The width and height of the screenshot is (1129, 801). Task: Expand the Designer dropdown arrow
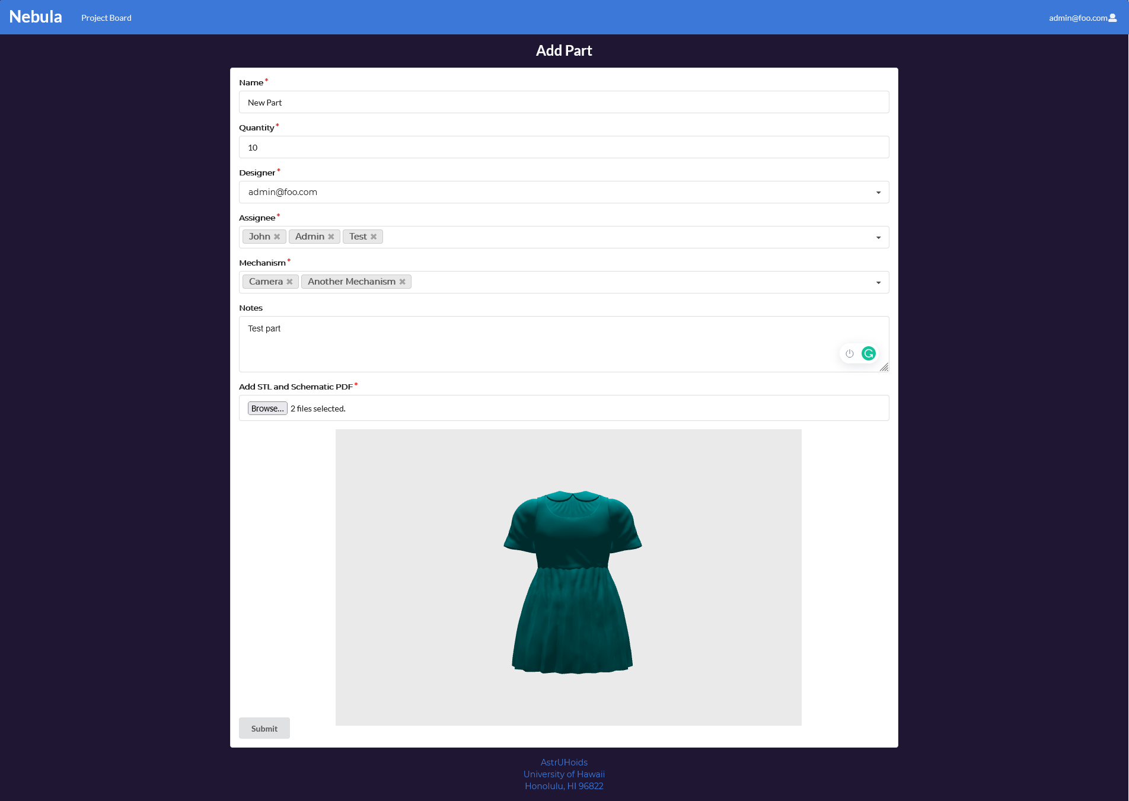tap(878, 193)
